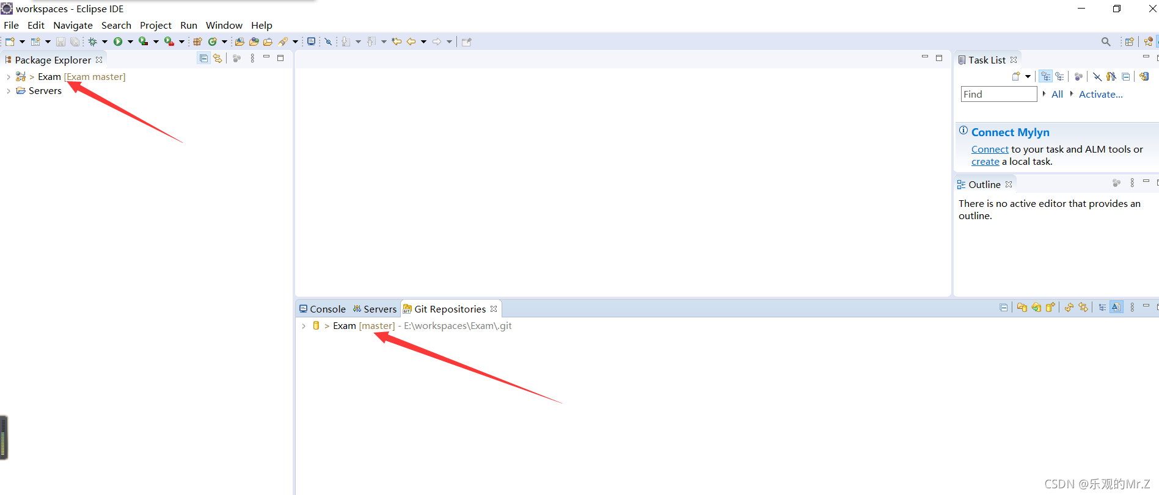Toggle Display Latest Branch Commit in Git Repositories
1159x495 pixels.
[1116, 307]
